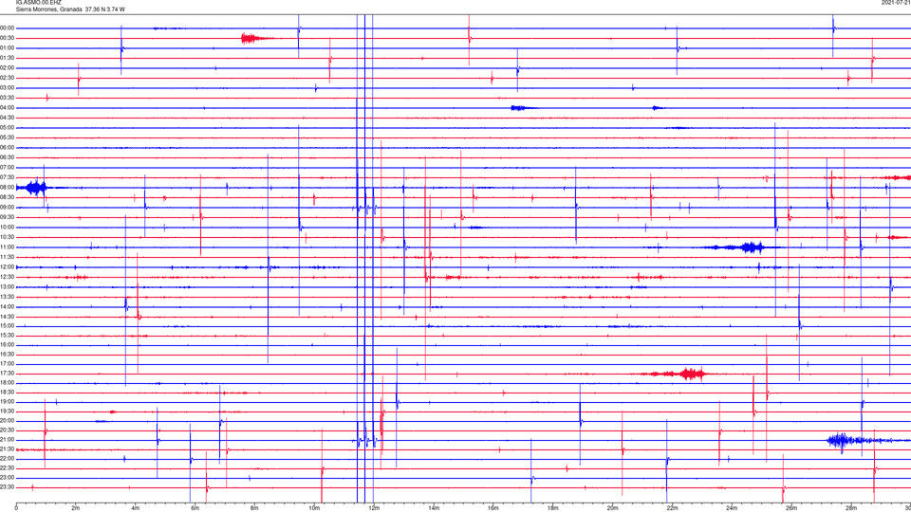Viewport: 911px width, 512px height.
Task: Select the 02:30 trace time label
Action: 8,78
